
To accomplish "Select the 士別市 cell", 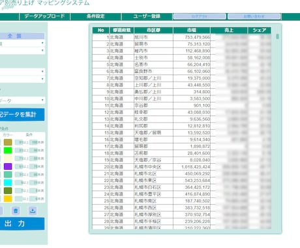I will (153, 57).
